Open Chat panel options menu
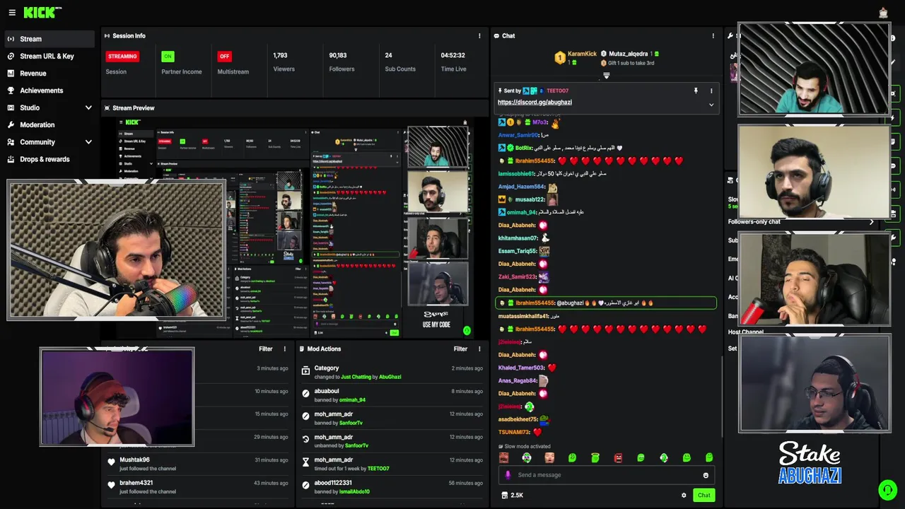The width and height of the screenshot is (905, 509). coord(713,36)
